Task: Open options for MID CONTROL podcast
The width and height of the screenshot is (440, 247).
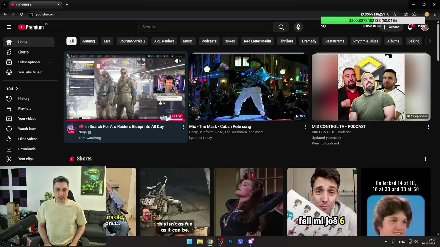Action: [428, 127]
